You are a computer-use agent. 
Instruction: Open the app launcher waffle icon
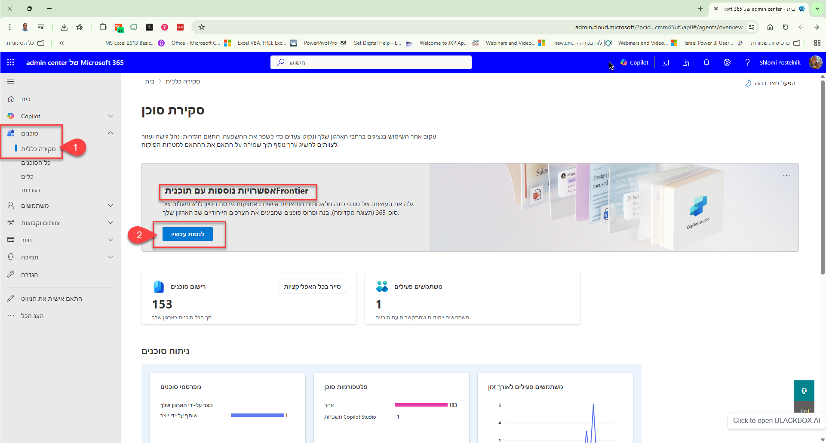[x=11, y=62]
